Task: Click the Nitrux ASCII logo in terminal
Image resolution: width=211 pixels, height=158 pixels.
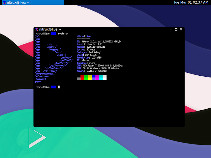Action: pyautogui.click(x=54, y=59)
